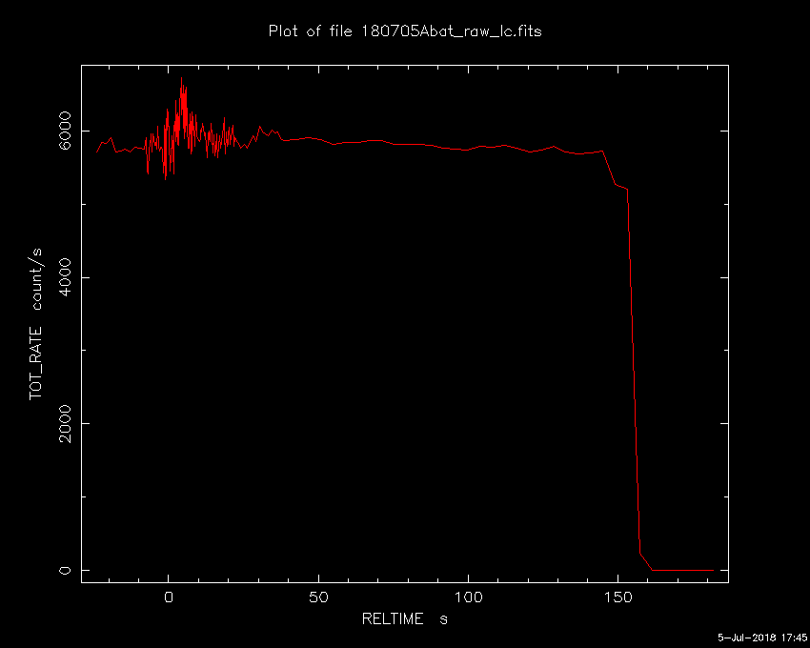Click the 6000 tick label on y-axis
810x648 pixels.
(x=65, y=131)
